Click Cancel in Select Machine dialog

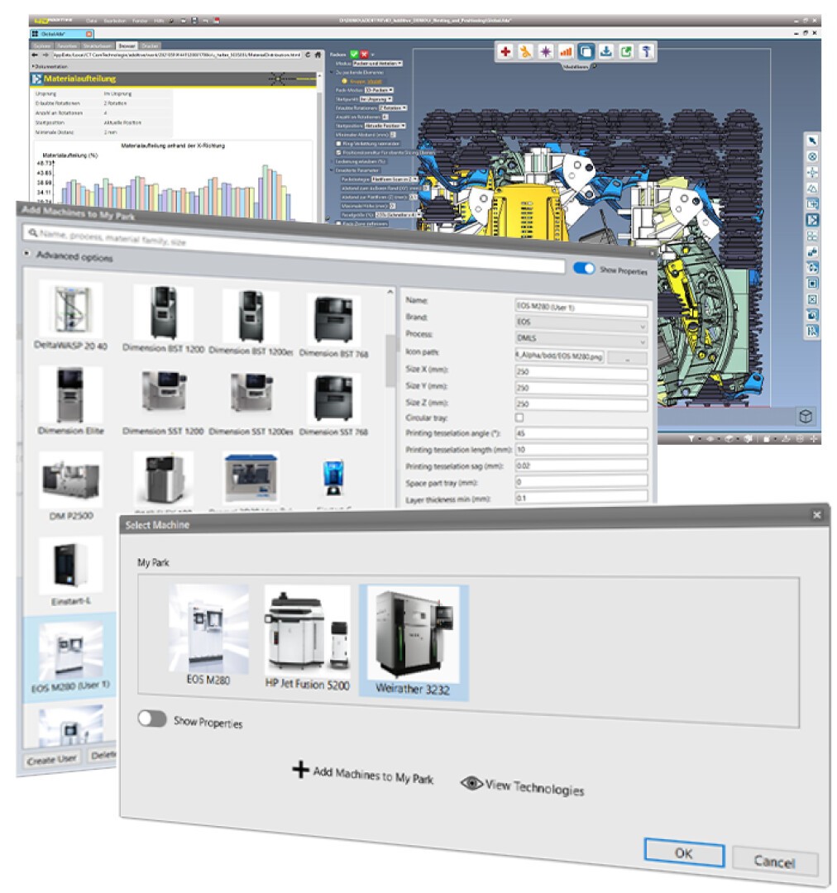tap(774, 861)
